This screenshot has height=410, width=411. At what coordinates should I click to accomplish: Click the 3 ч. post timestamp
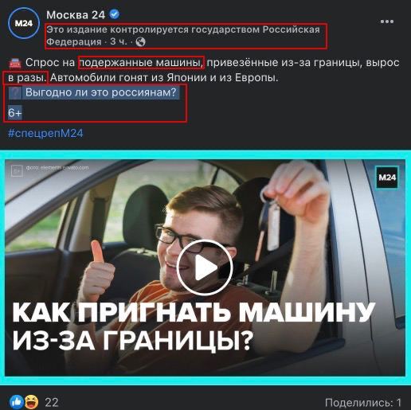pos(119,41)
